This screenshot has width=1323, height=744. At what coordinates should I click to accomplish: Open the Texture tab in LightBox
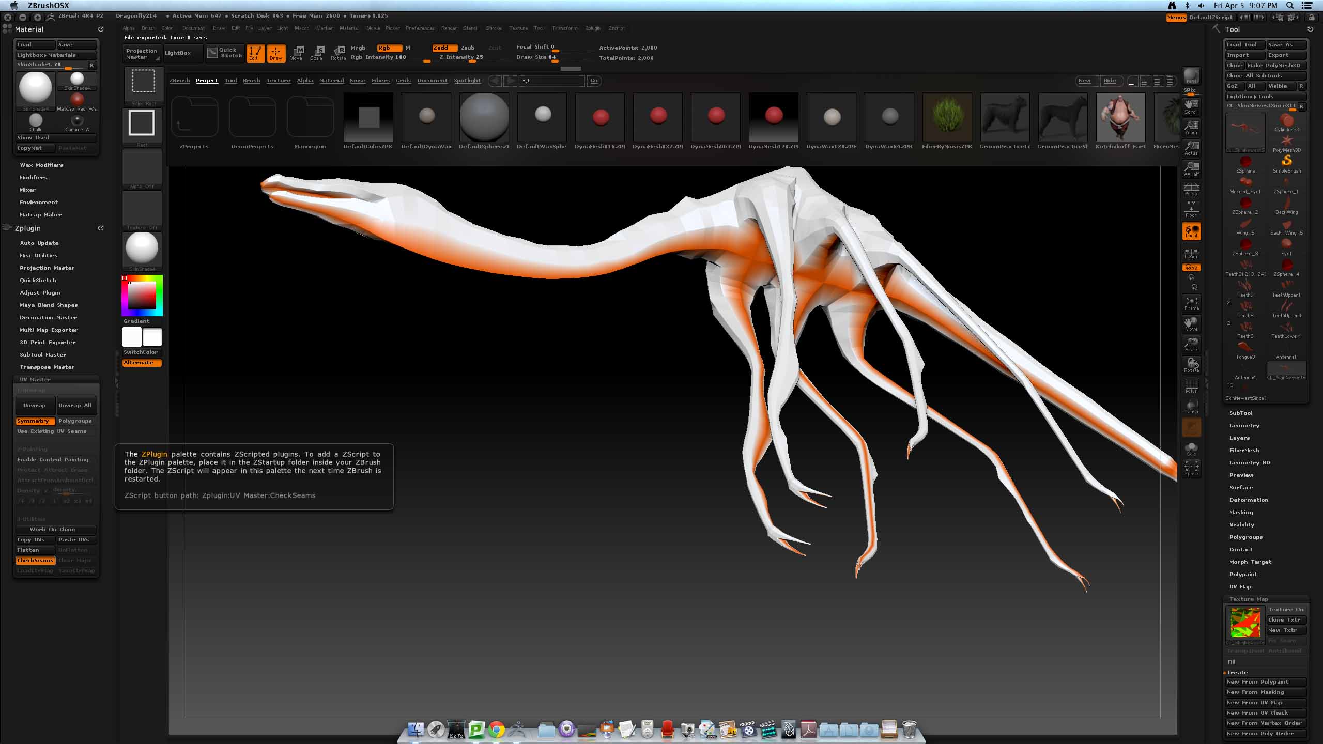point(278,81)
